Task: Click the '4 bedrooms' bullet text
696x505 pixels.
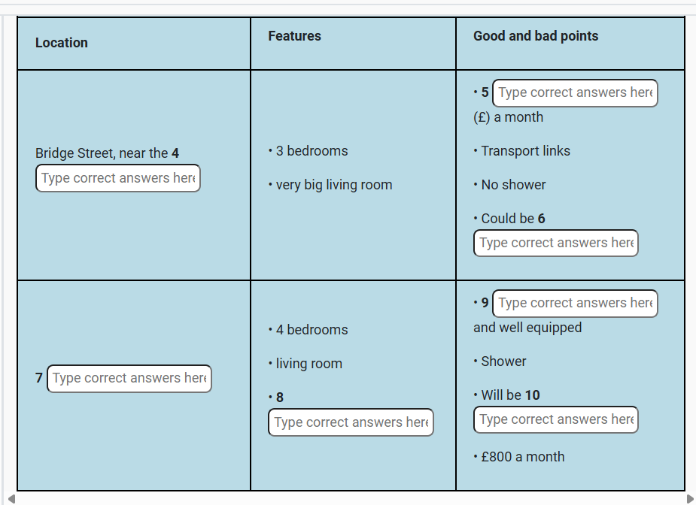Action: tap(312, 330)
